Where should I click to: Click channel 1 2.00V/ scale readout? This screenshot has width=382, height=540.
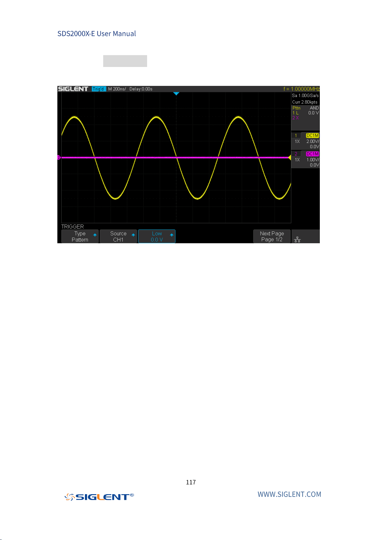pyautogui.click(x=313, y=141)
